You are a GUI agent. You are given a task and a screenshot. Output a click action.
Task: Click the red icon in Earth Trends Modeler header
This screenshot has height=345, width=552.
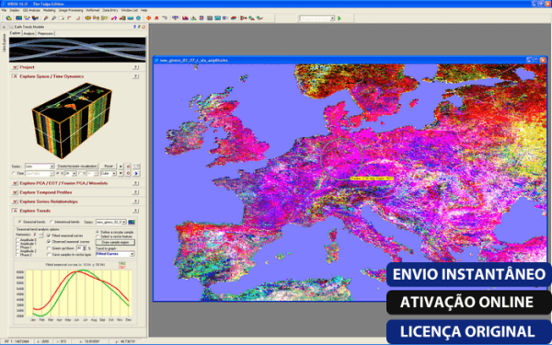tap(144, 27)
